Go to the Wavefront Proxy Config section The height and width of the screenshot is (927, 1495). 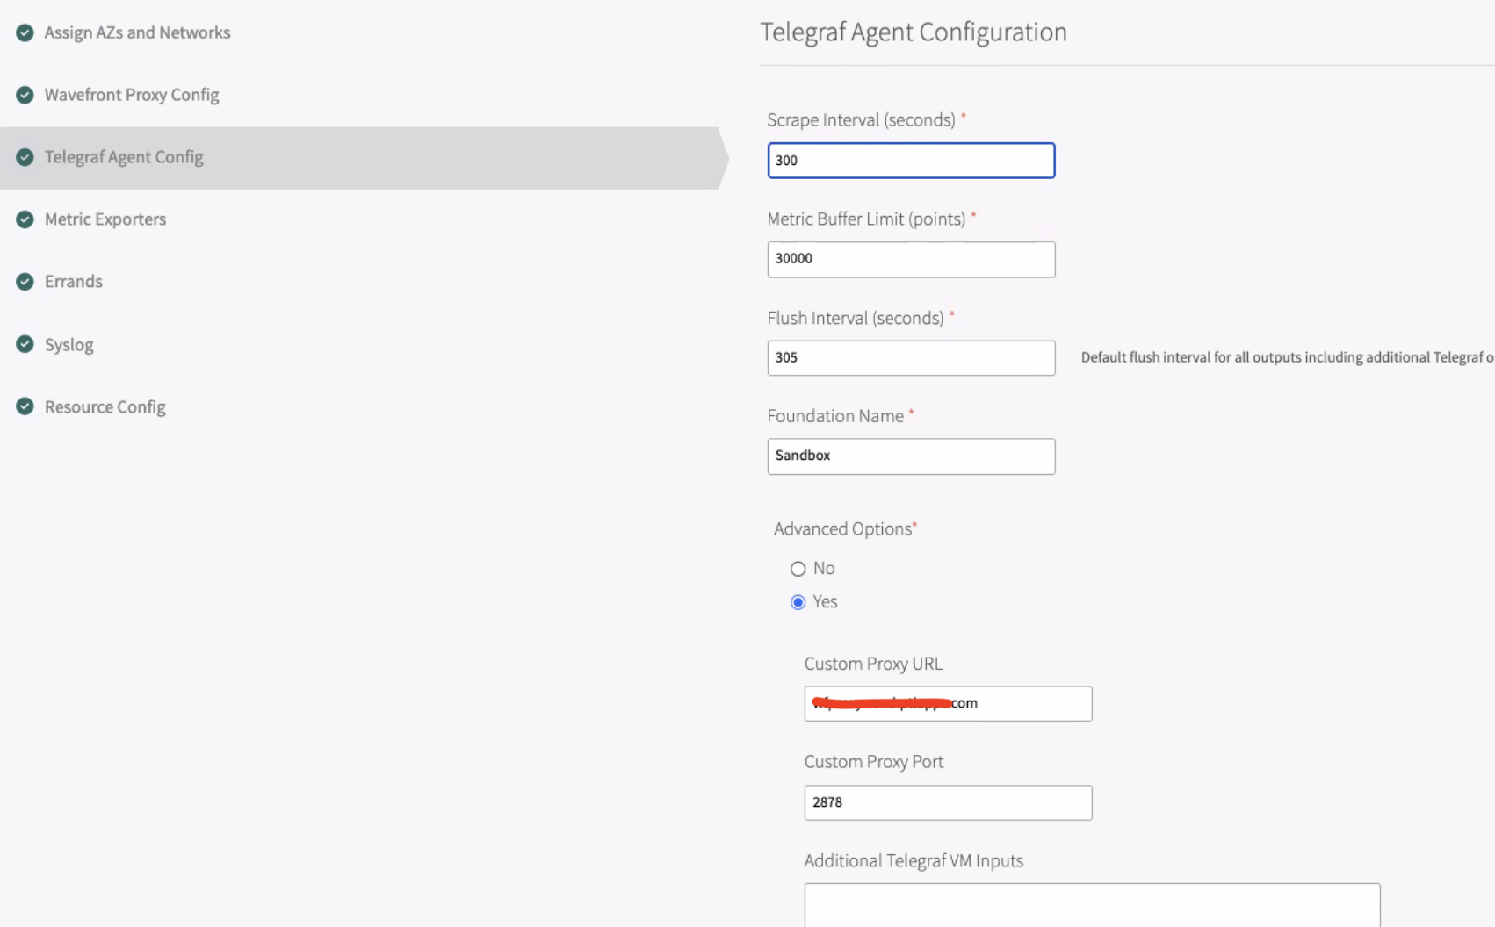tap(132, 95)
